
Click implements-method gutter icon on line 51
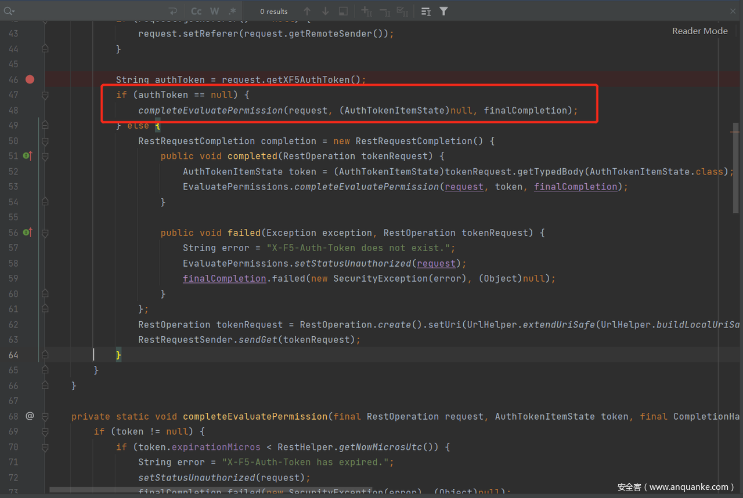click(27, 156)
